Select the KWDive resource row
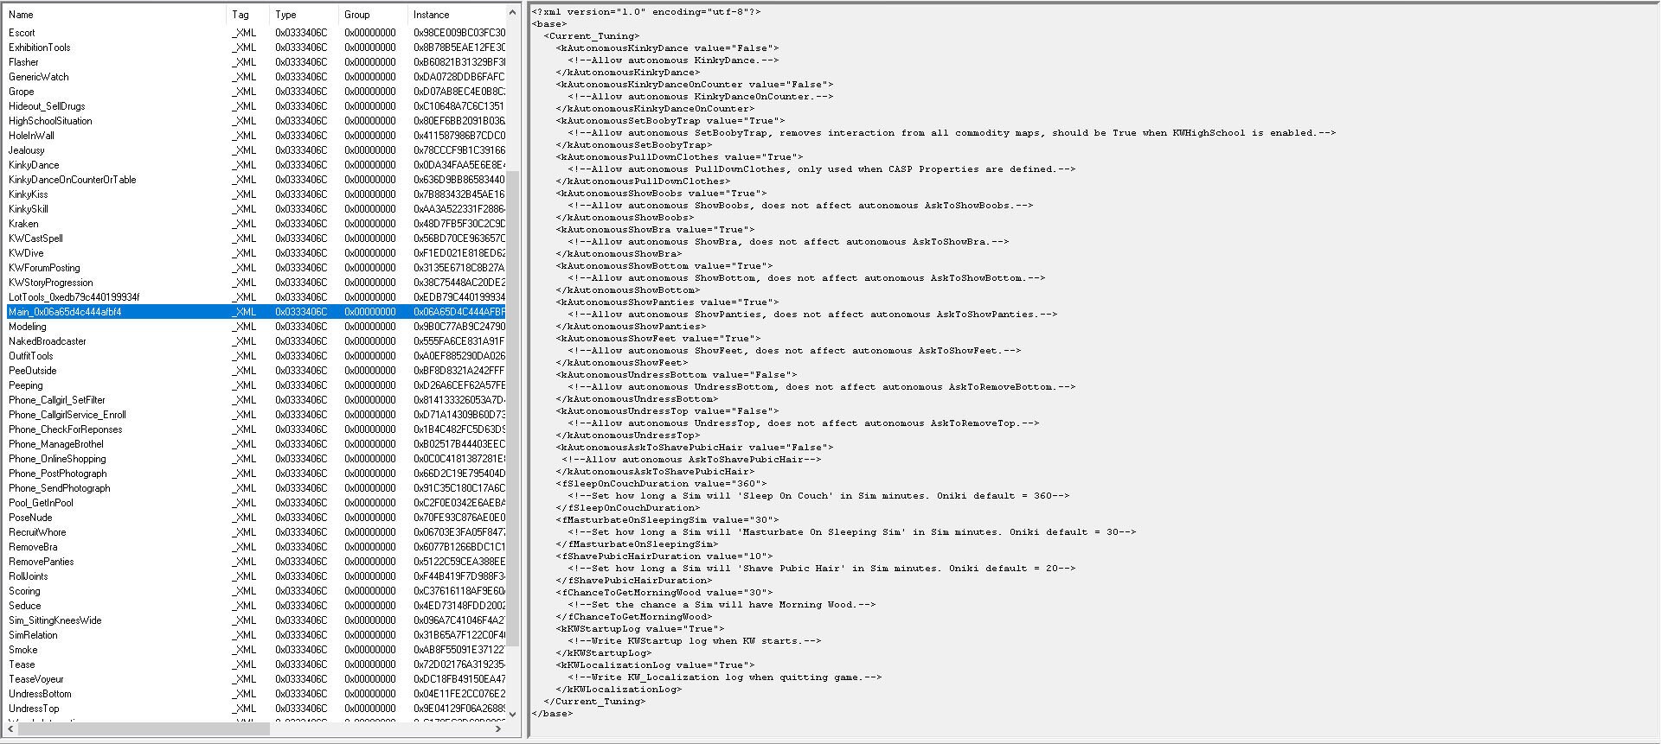Image resolution: width=1661 pixels, height=744 pixels. pyautogui.click(x=256, y=253)
